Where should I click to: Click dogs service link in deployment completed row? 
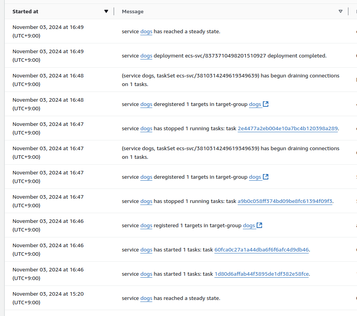146,56
